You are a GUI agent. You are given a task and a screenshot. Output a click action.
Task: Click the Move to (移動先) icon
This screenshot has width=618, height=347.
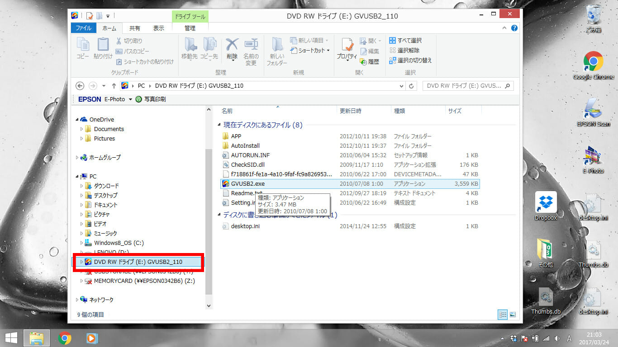click(190, 48)
